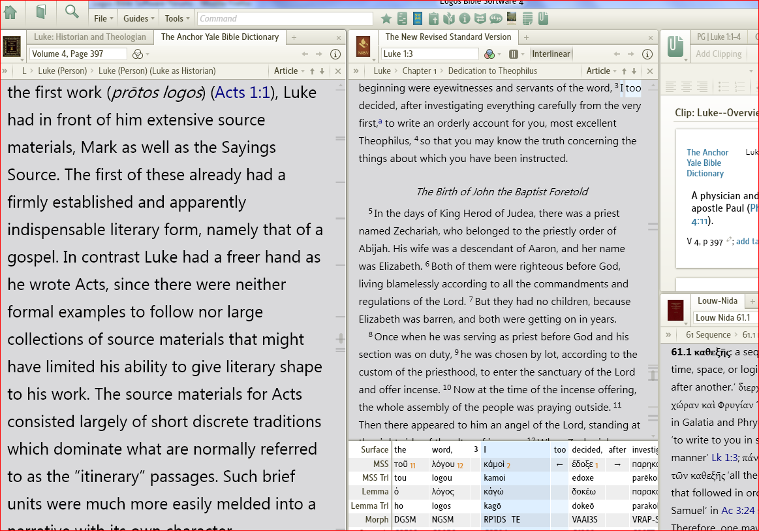The width and height of the screenshot is (759, 531).
Task: Open The Anchor Yale Bible Dictionary clipping link
Action: coord(707,163)
